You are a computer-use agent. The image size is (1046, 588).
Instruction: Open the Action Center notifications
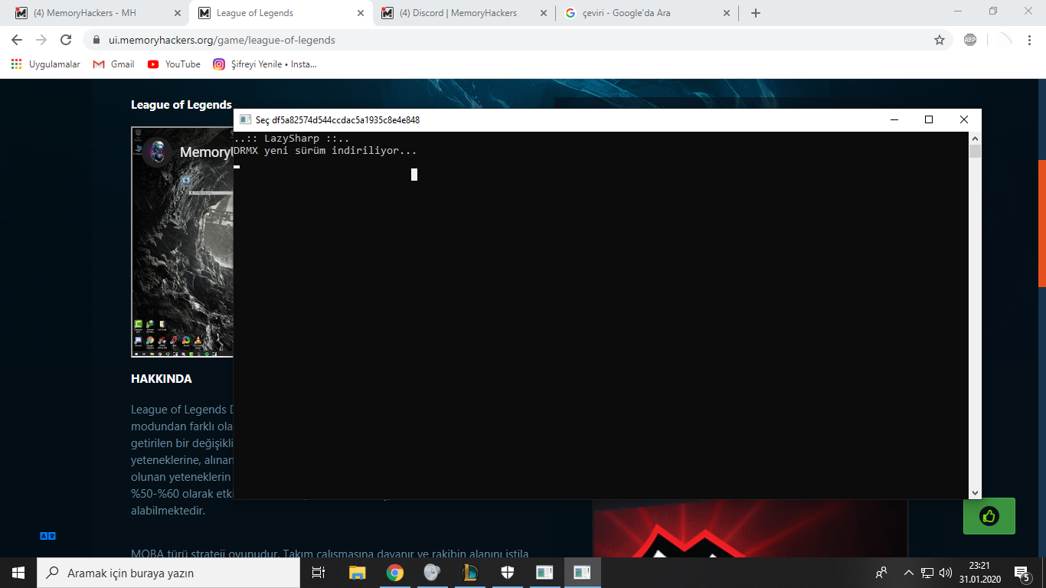tap(1021, 573)
